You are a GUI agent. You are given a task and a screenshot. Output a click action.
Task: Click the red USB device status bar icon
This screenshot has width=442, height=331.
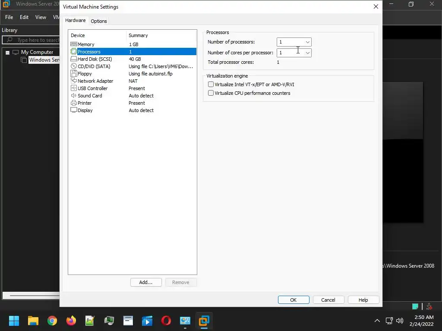[429, 306]
